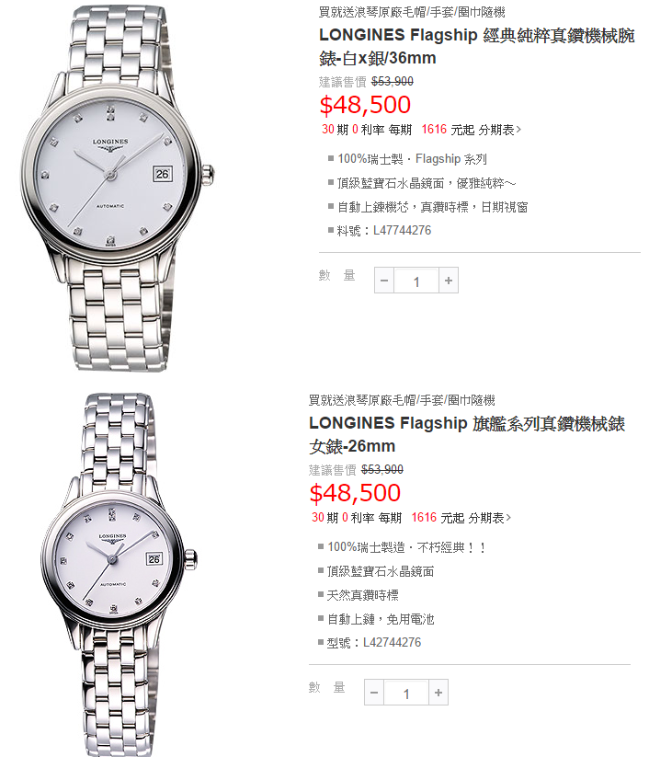
Task: Decrease quantity for the 26mm ladies watch
Action: [374, 693]
